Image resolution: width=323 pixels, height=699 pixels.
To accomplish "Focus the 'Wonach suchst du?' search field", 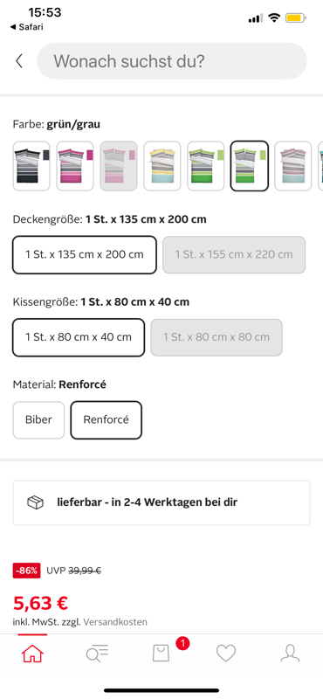I will pos(172,61).
